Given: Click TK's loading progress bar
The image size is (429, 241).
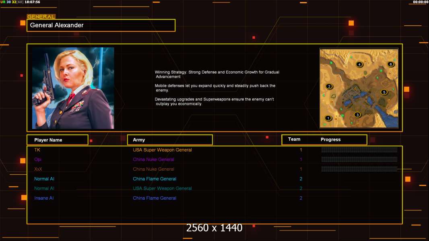Looking at the screenshot, I should tap(359, 149).
